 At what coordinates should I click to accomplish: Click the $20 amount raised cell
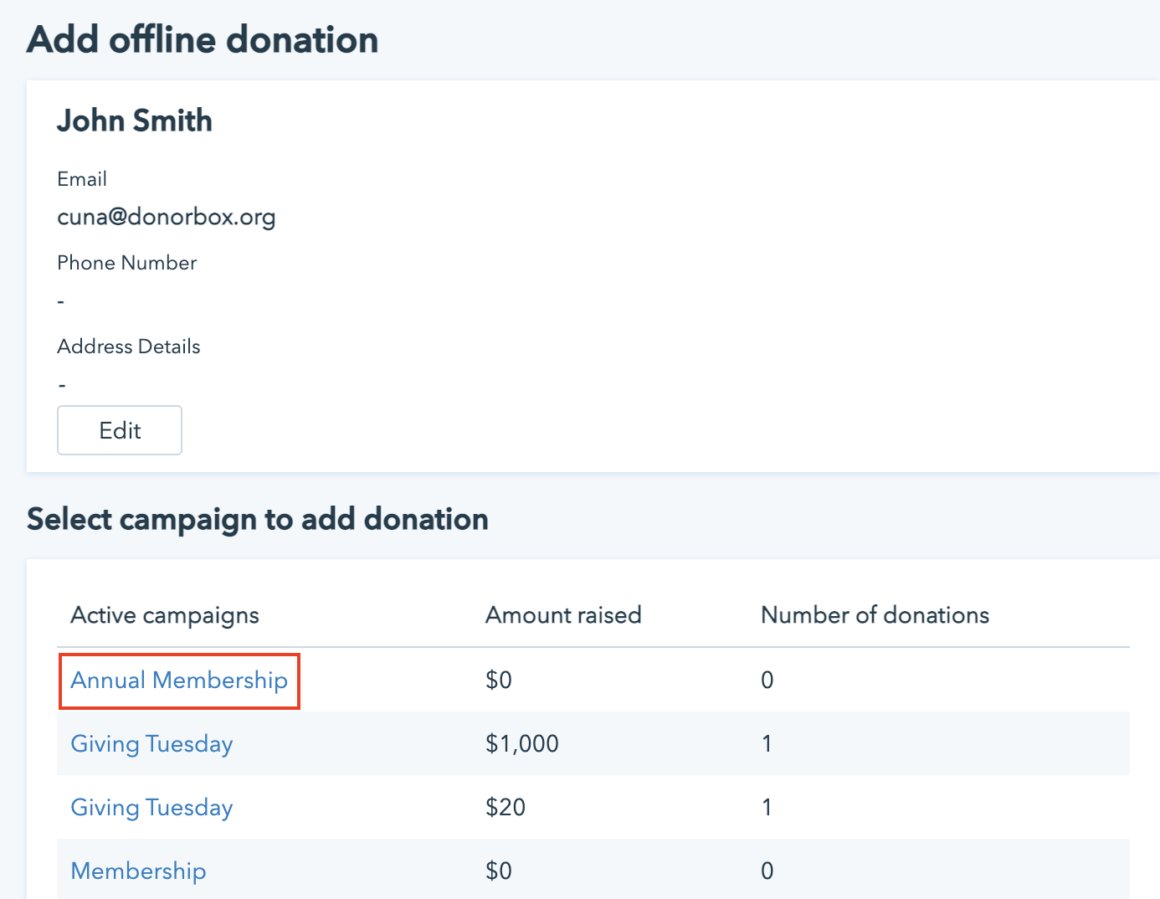506,808
